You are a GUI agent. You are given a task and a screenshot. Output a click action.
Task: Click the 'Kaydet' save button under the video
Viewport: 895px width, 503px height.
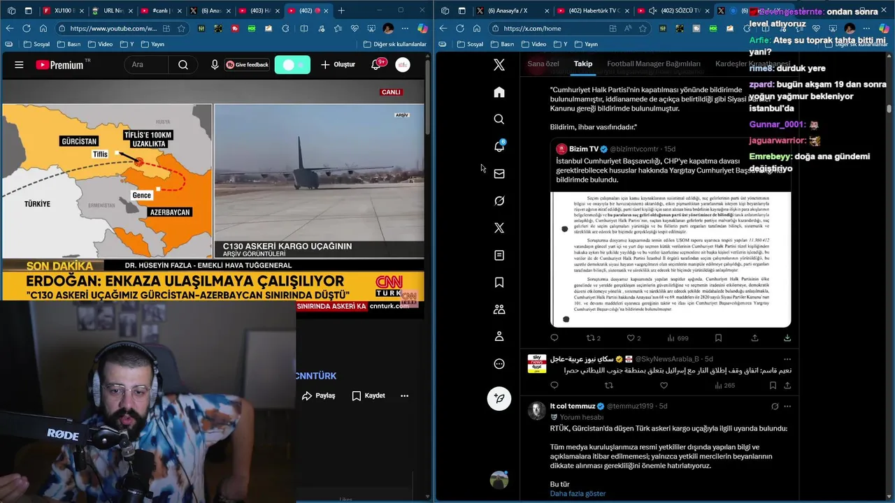[x=368, y=395]
